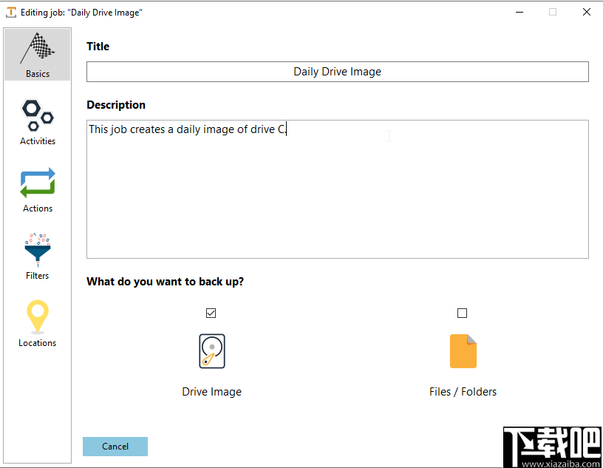The width and height of the screenshot is (603, 468).
Task: Click the Files / Folders caption text
Action: click(x=463, y=391)
